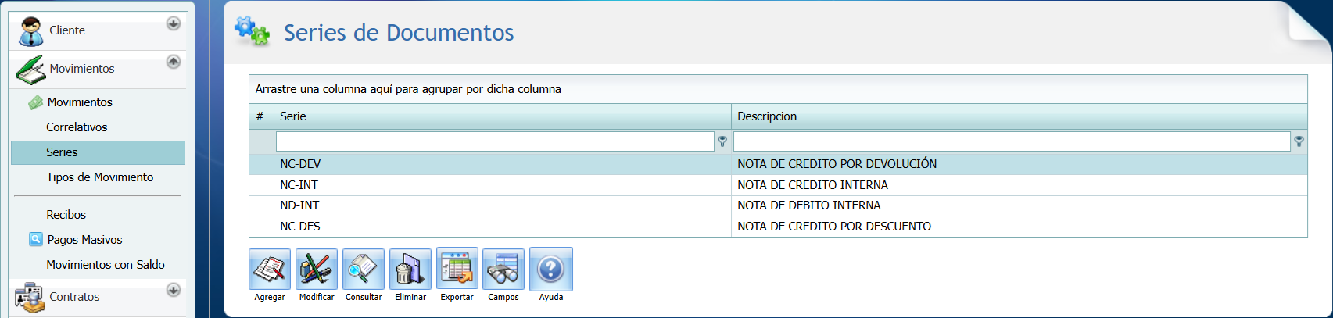The height and width of the screenshot is (318, 1333).
Task: Expand the Contratos panel arrow
Action: point(174,290)
